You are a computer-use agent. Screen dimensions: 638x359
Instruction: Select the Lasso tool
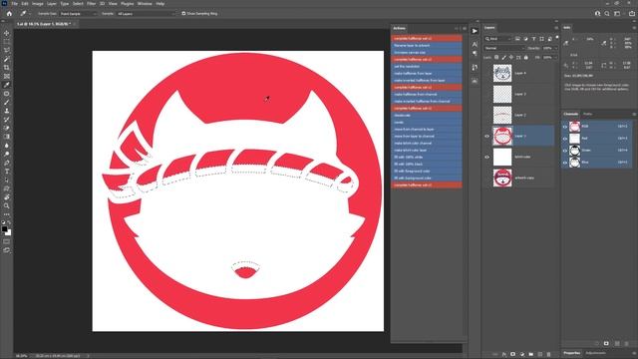click(x=7, y=51)
